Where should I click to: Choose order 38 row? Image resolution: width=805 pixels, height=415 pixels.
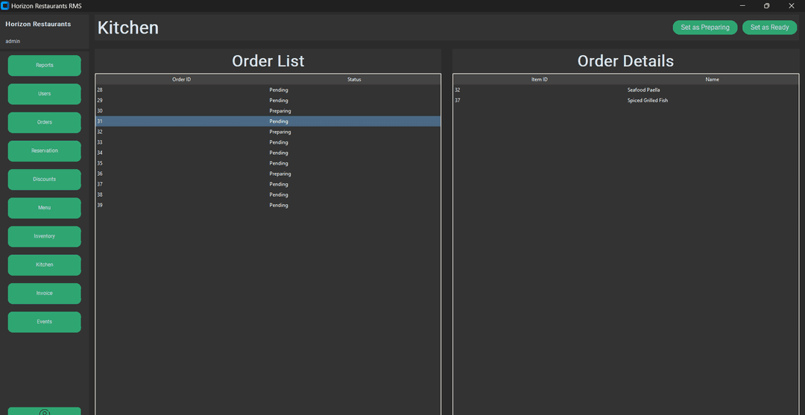click(268, 194)
